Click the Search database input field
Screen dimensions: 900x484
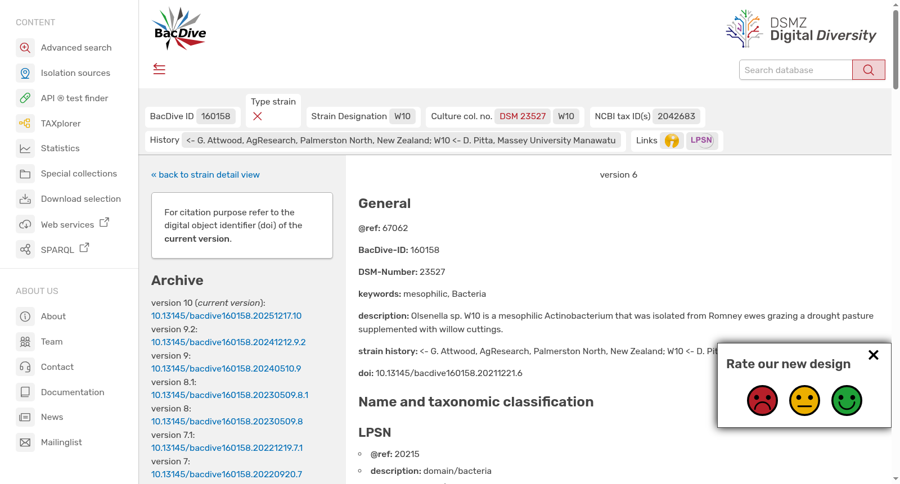click(795, 70)
